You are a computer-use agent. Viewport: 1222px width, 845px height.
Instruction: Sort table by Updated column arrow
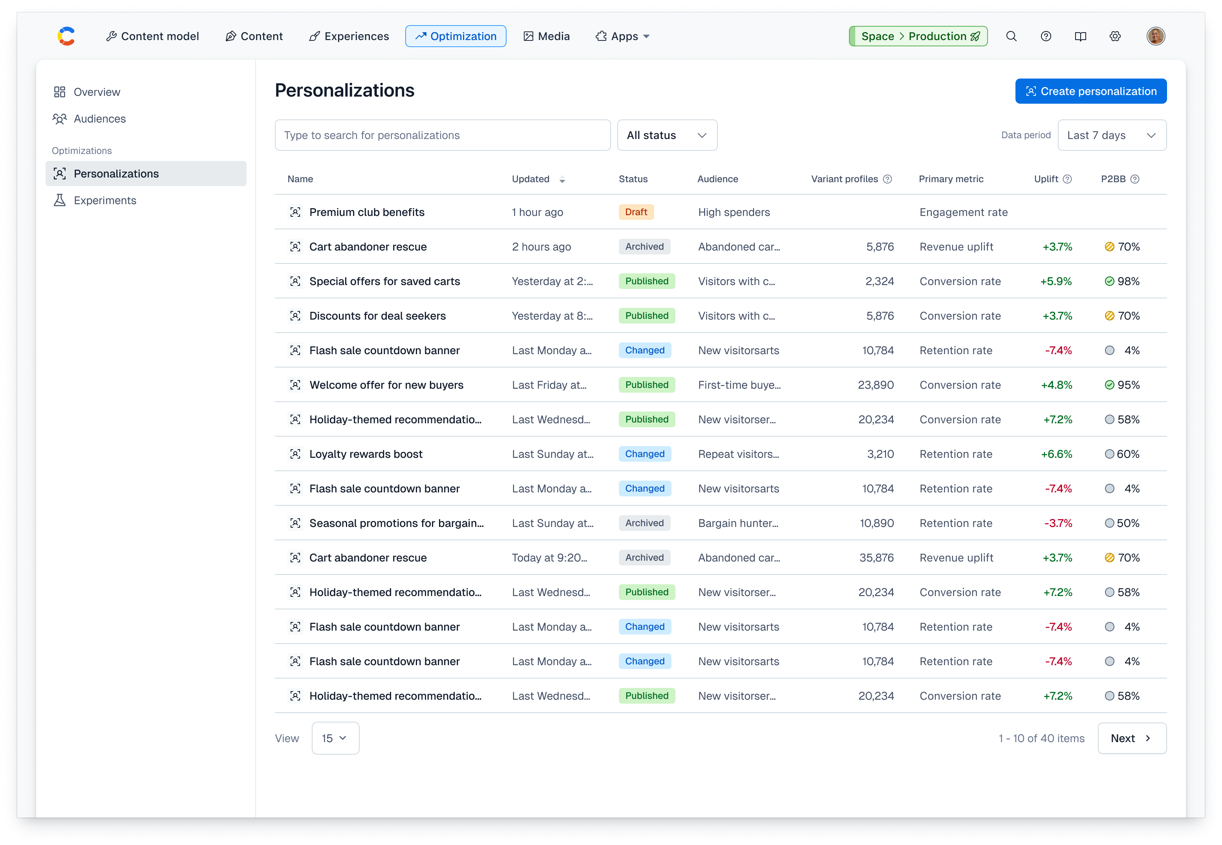(x=562, y=179)
